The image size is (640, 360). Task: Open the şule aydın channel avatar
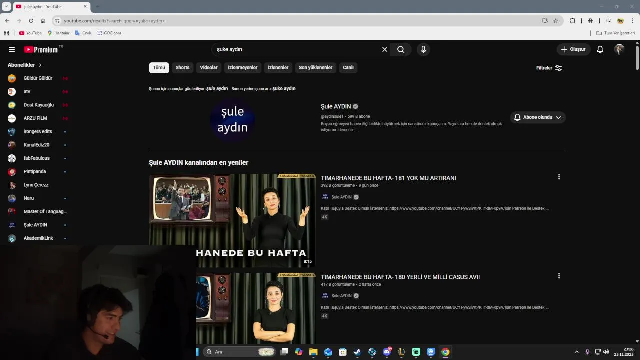point(232,120)
